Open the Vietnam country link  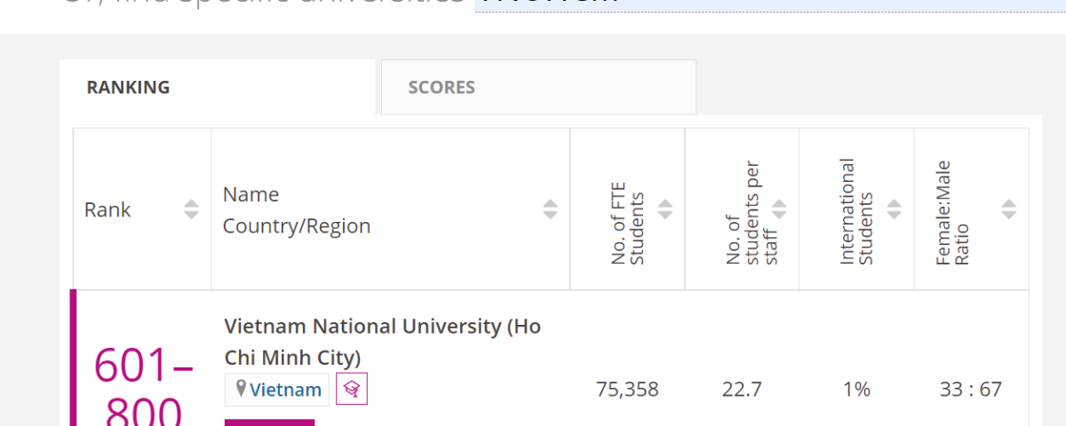click(x=285, y=390)
